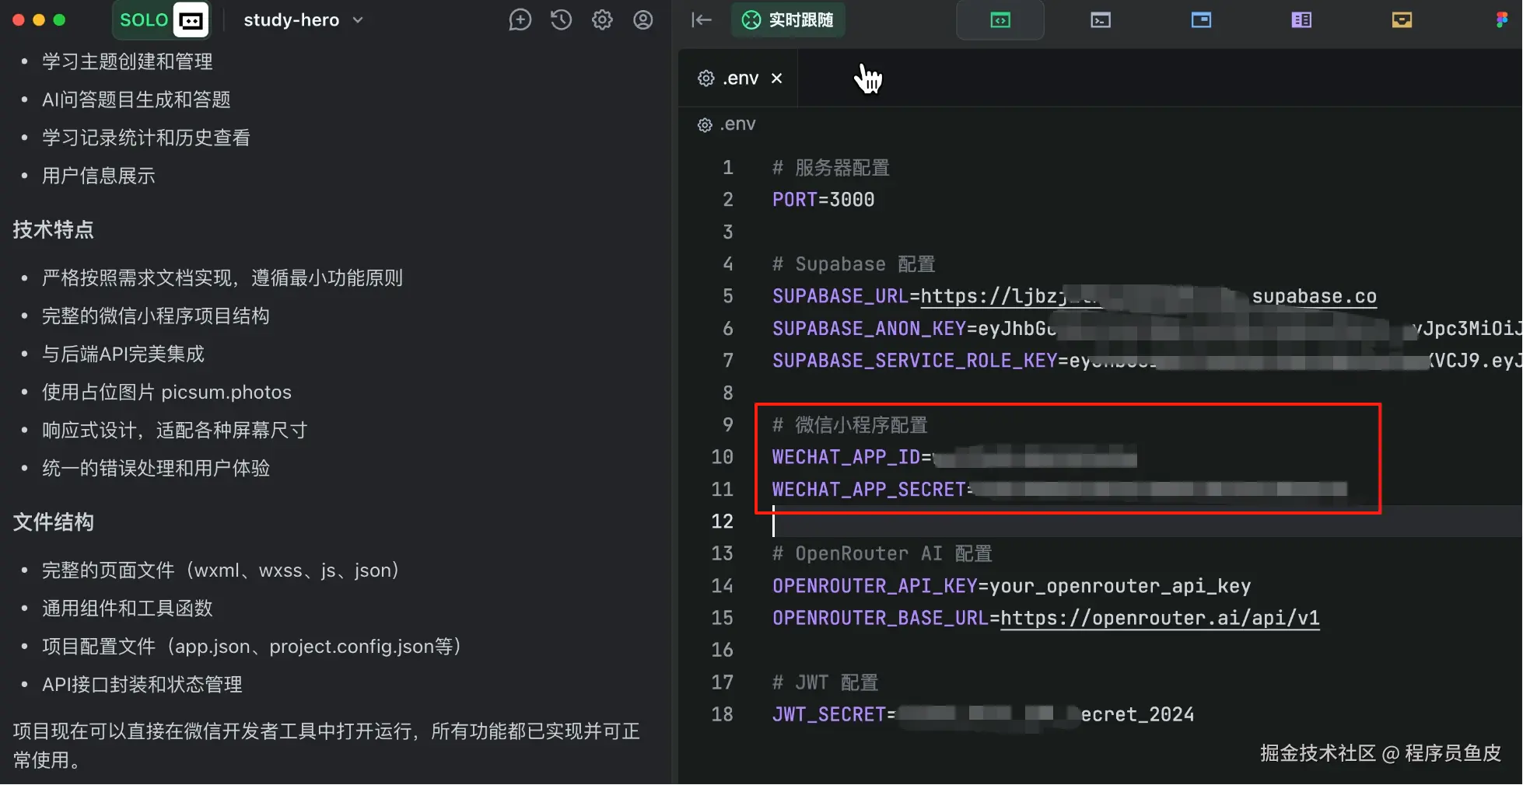
Task: Click the SUPABASE_SERVICE_ROLE_KEY variable name
Action: [x=915, y=361]
